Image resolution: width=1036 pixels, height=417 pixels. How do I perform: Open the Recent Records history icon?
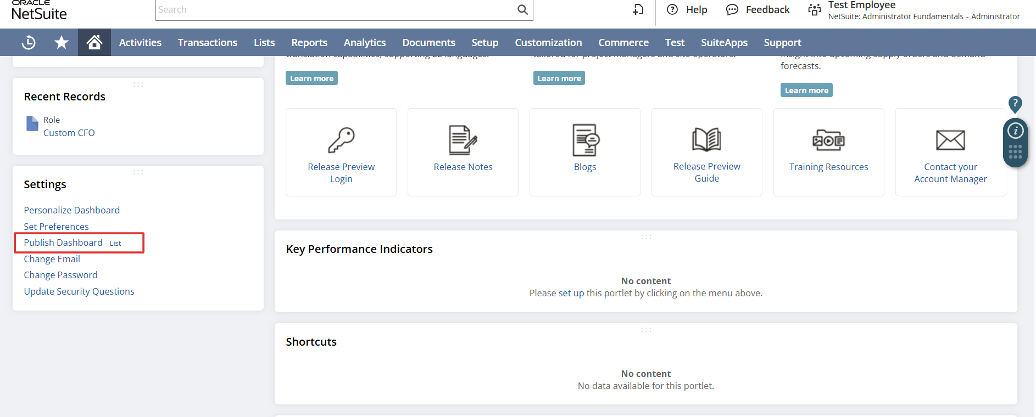(x=29, y=42)
